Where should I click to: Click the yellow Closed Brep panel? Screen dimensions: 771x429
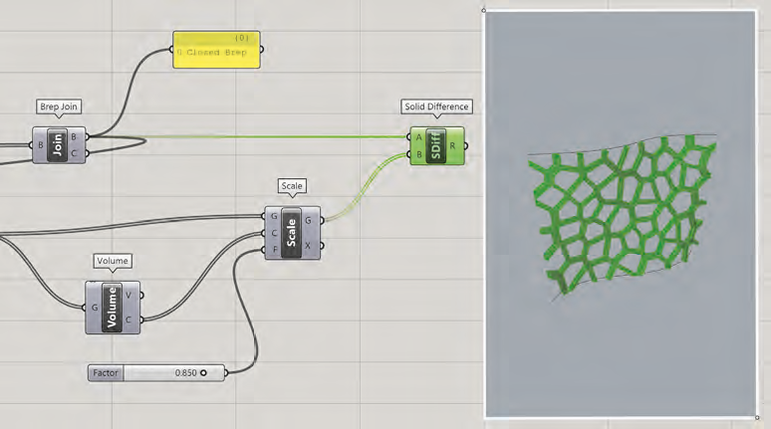[x=216, y=49]
